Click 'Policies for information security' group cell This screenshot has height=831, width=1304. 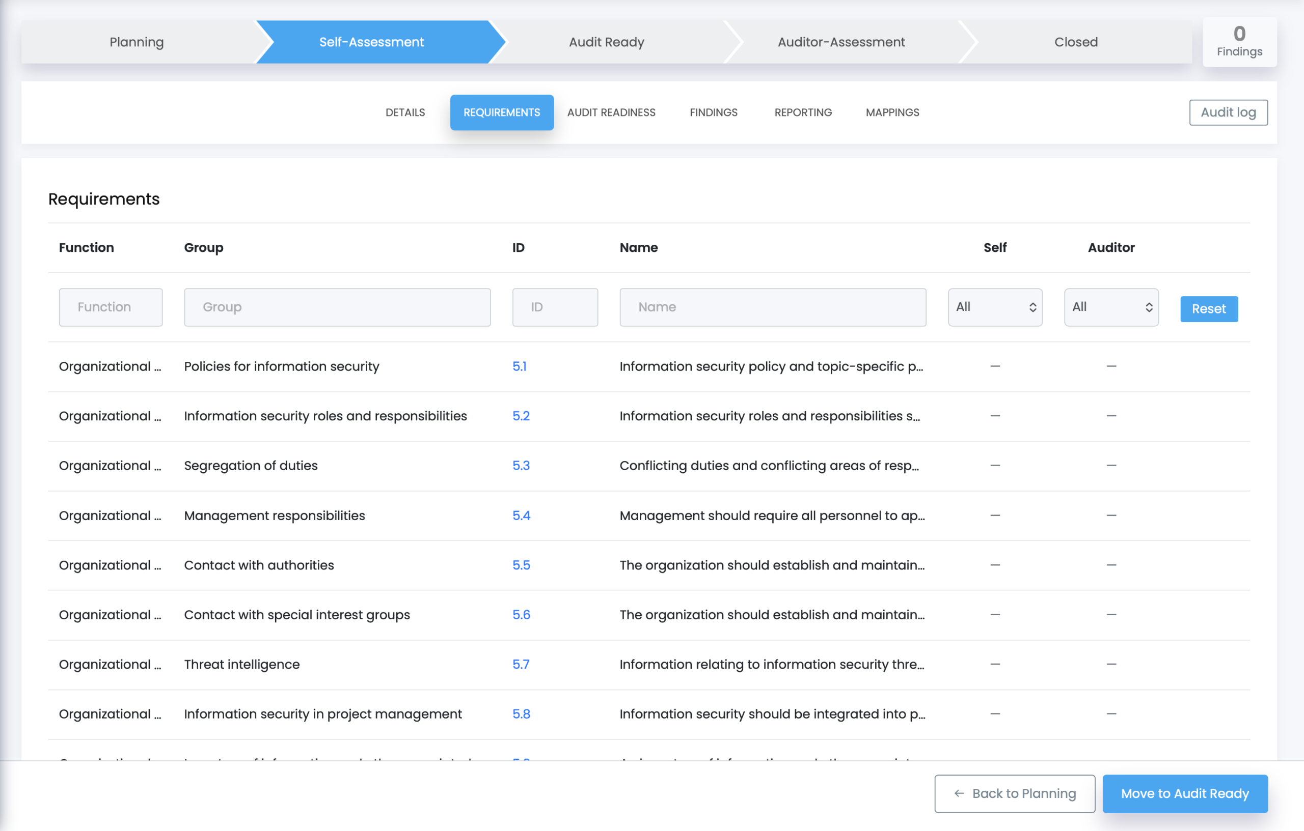point(282,366)
